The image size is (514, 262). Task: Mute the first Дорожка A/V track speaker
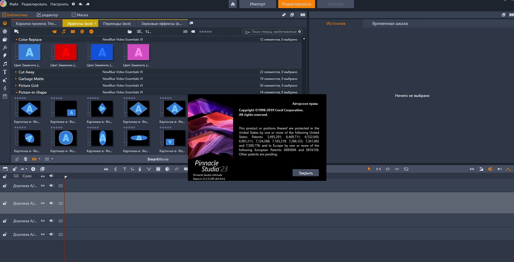coord(51,186)
